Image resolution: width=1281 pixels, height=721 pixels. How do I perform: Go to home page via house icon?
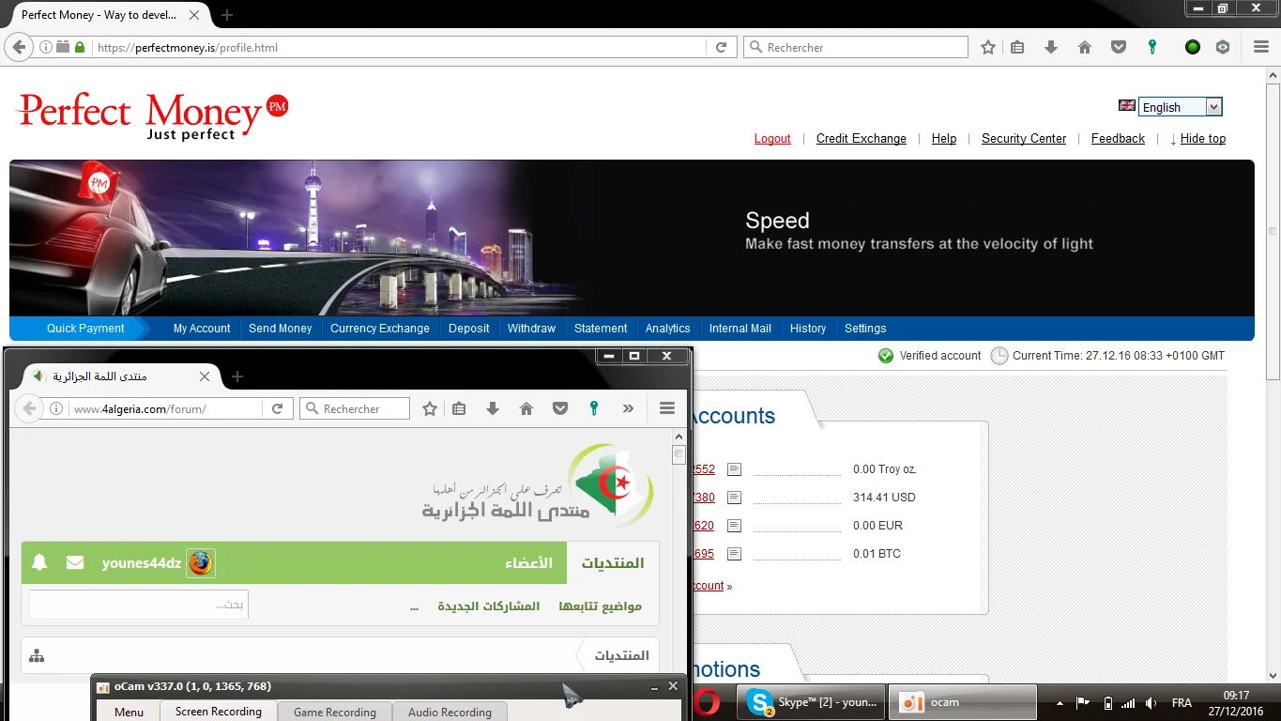click(1085, 47)
